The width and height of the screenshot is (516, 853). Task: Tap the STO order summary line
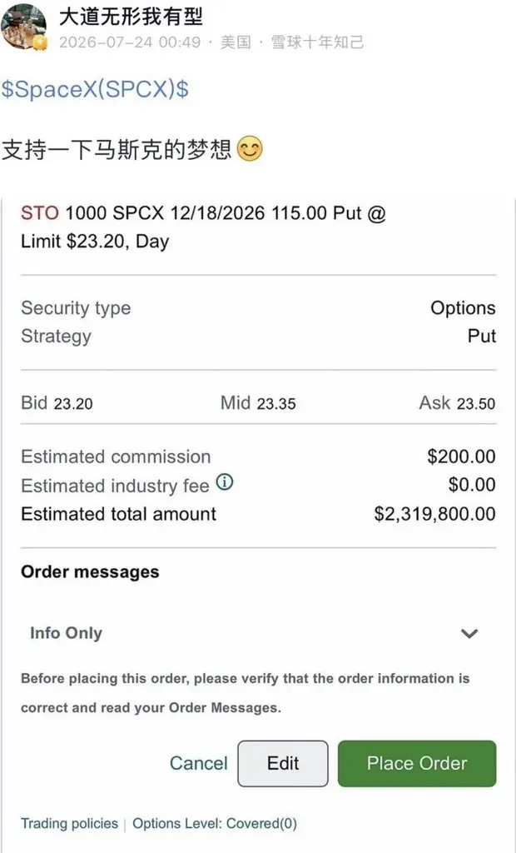203,227
